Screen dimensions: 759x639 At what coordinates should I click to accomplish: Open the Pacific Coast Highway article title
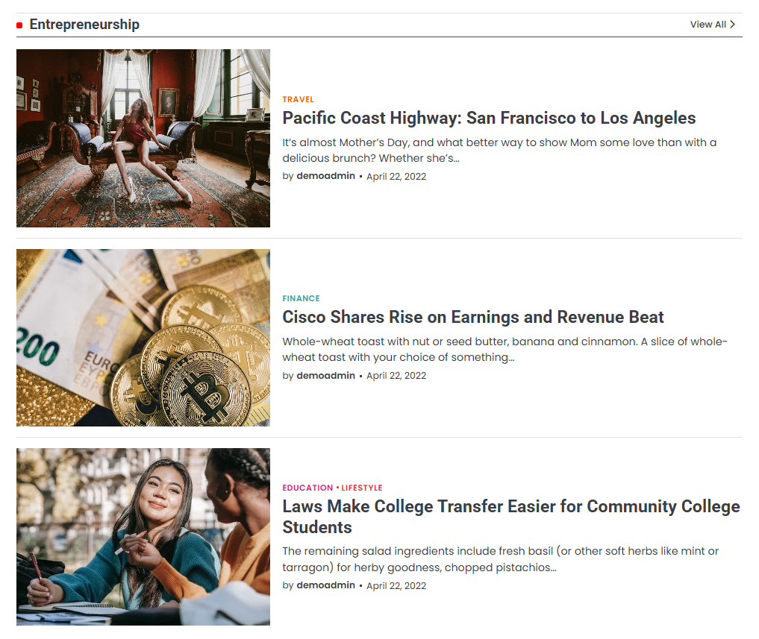point(489,118)
